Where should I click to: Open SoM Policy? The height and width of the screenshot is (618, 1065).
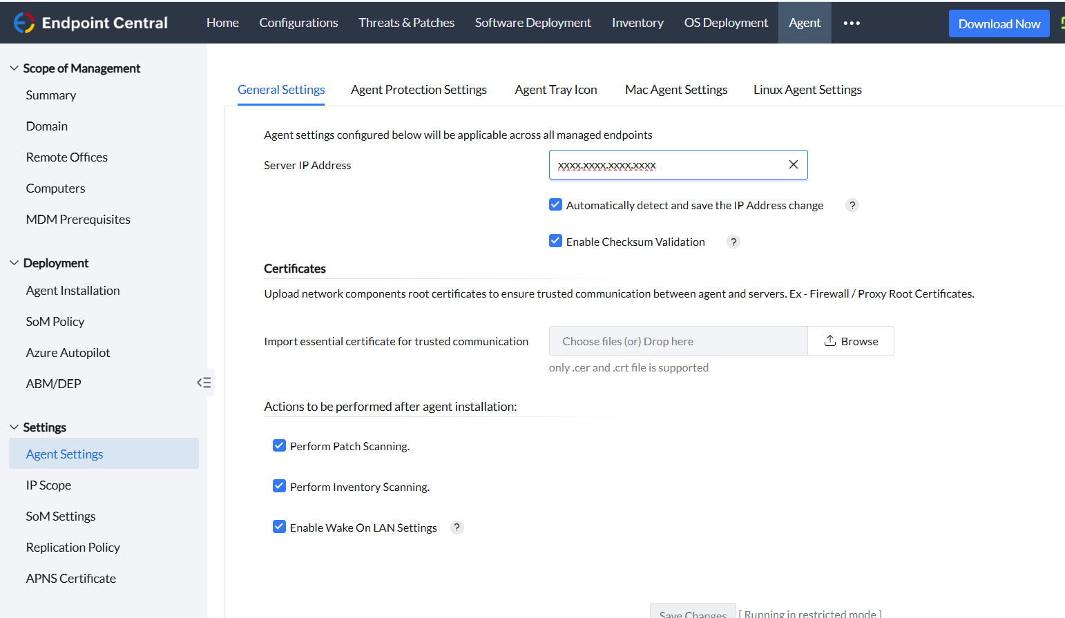click(55, 322)
